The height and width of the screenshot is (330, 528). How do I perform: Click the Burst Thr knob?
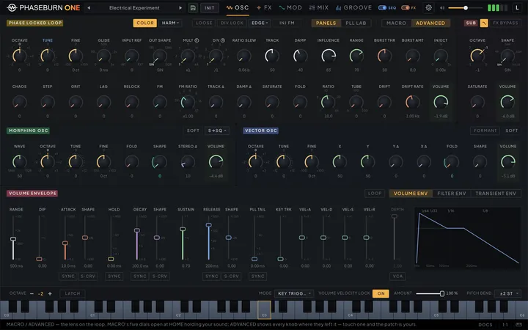click(x=384, y=56)
